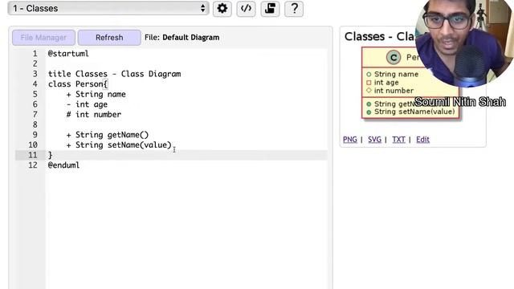The height and width of the screenshot is (289, 514).
Task: Click the 'Default Diagram' file name
Action: click(x=191, y=38)
